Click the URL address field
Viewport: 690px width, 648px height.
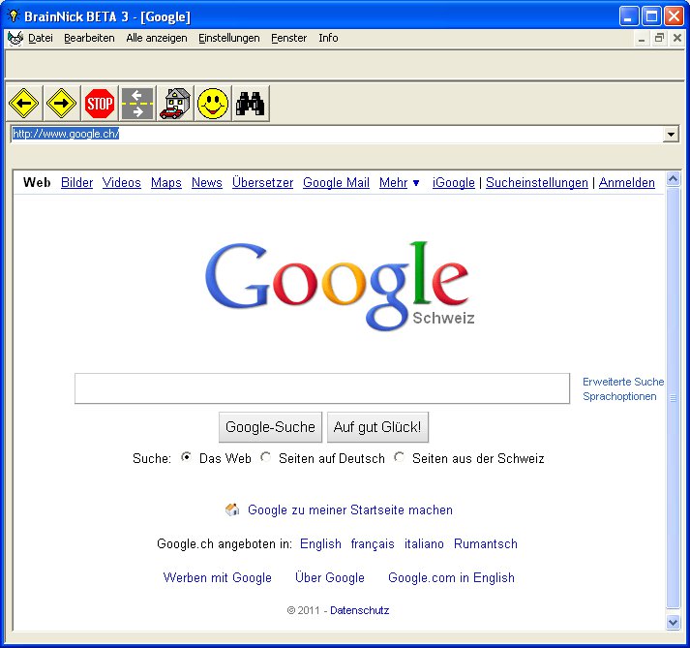(336, 134)
